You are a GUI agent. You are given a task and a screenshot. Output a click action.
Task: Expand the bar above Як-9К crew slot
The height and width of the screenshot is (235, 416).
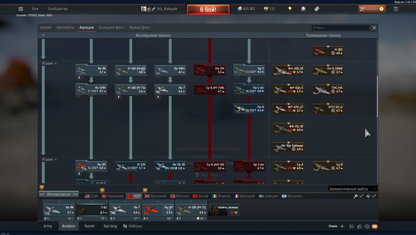pyautogui.click(x=59, y=201)
